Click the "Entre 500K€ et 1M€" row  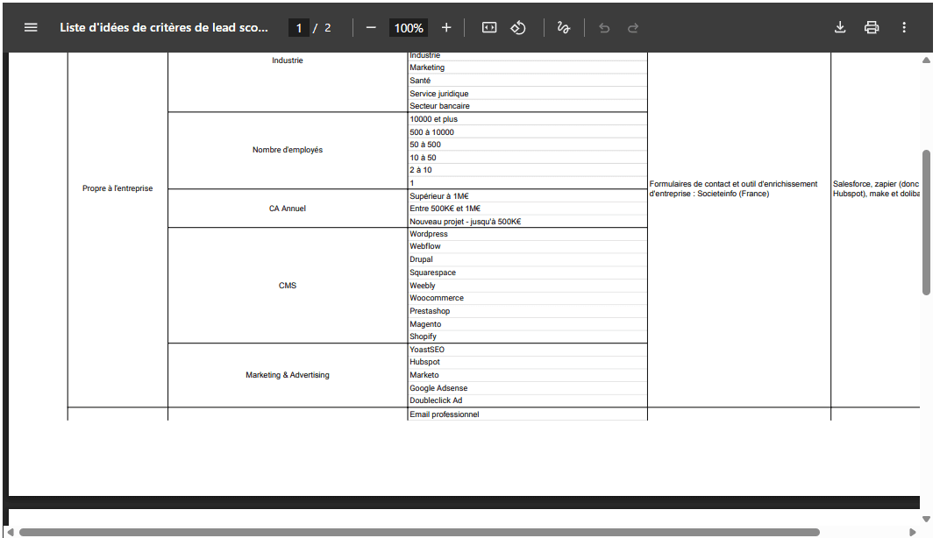pyautogui.click(x=527, y=209)
